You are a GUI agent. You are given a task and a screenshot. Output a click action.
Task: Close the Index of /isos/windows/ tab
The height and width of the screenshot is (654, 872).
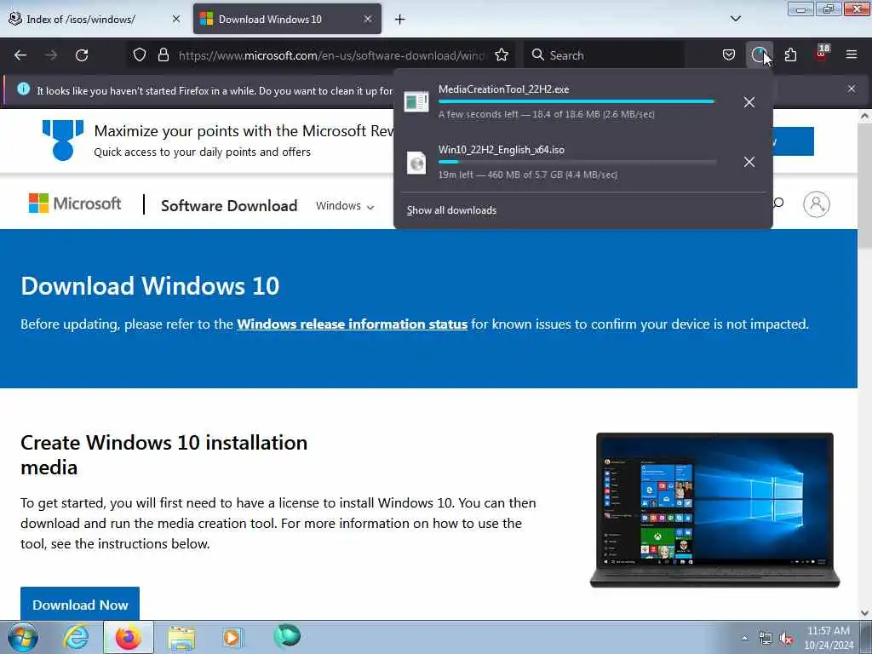(x=176, y=19)
